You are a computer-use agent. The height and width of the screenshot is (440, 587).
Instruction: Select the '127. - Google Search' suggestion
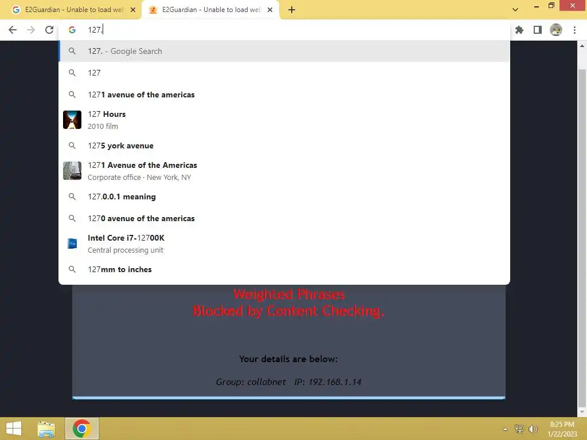point(284,51)
